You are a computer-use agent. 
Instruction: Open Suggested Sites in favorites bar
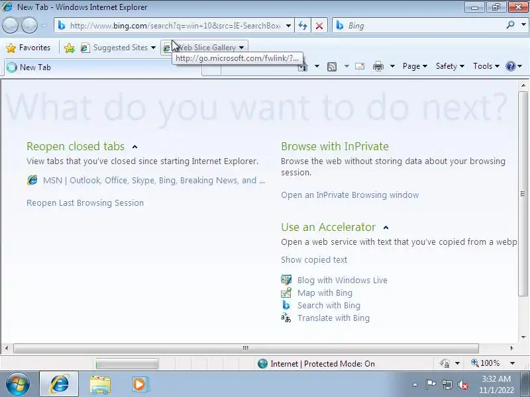118,48
